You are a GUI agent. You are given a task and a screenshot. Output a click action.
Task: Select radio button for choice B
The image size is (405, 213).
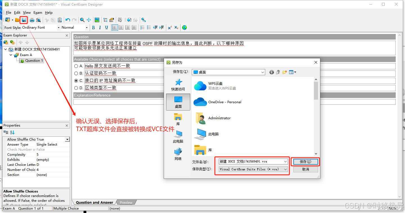pos(76,73)
